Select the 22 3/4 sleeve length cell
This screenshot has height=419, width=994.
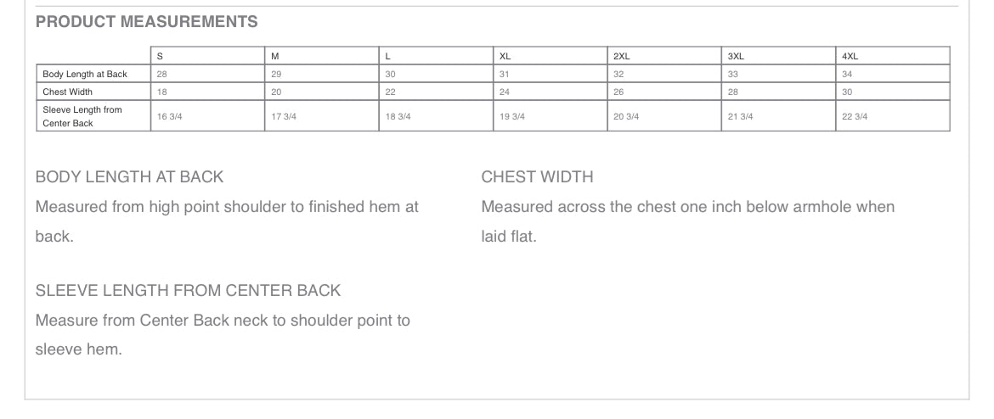[x=855, y=116]
